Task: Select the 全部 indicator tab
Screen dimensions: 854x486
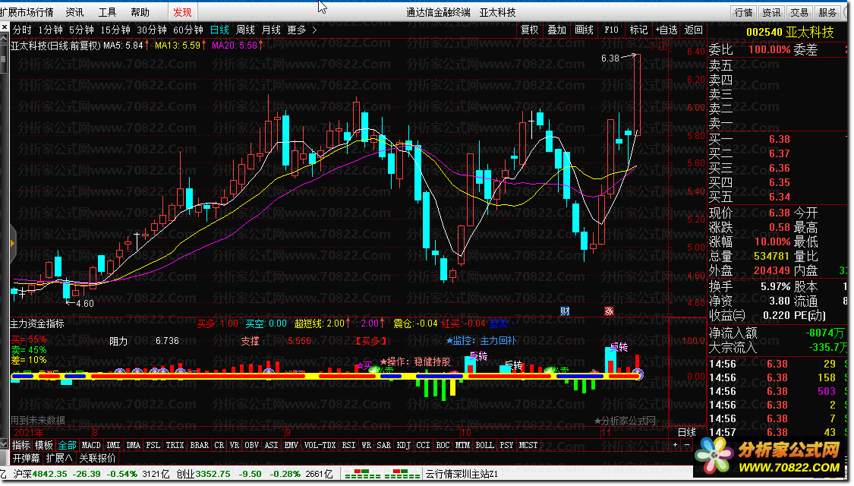Action: pyautogui.click(x=68, y=445)
